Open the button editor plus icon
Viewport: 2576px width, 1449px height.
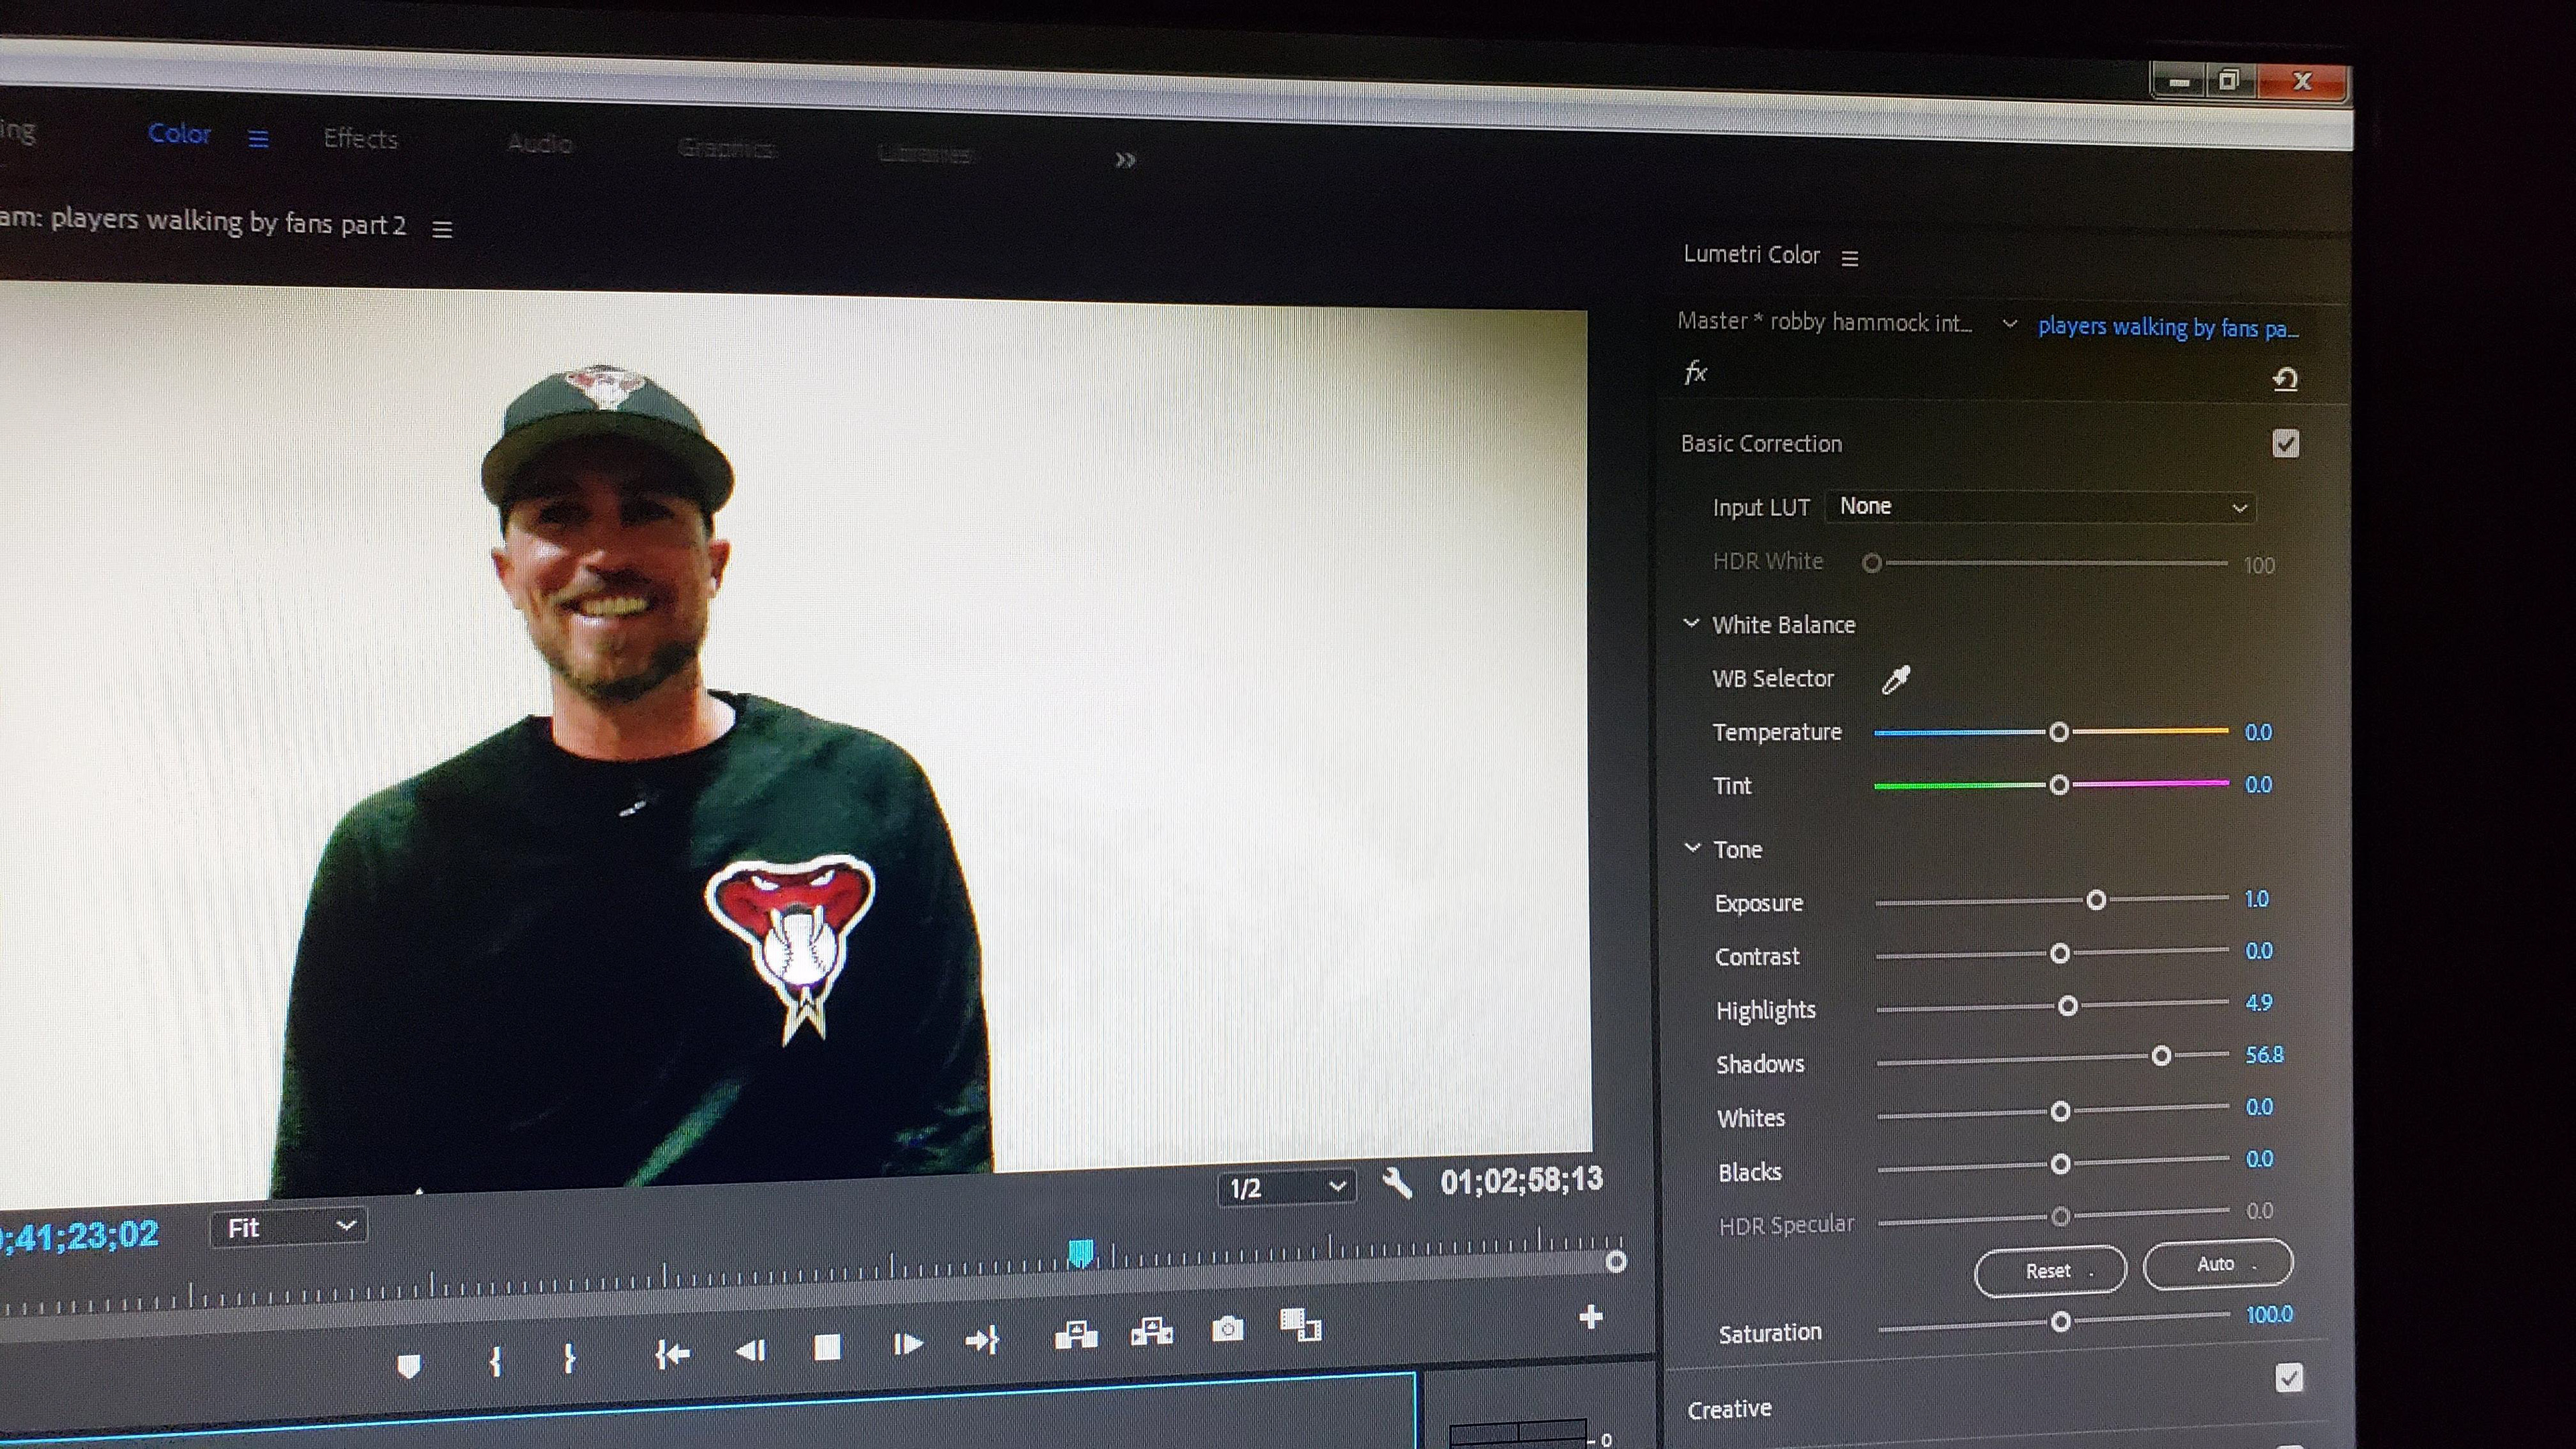pos(1590,1317)
